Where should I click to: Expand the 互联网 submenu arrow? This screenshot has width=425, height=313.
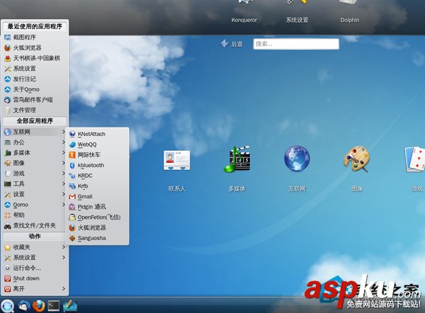coord(64,132)
